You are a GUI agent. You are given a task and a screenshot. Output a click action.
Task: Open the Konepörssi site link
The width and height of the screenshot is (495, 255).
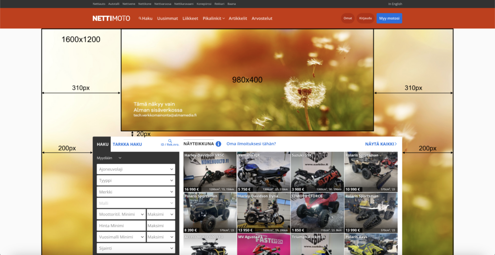(204, 4)
